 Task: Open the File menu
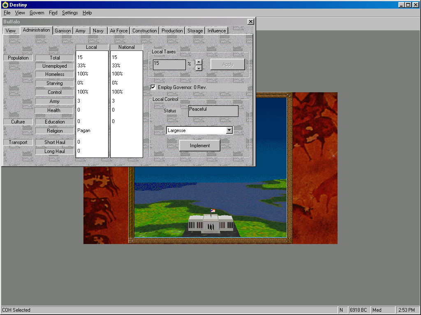[7, 13]
